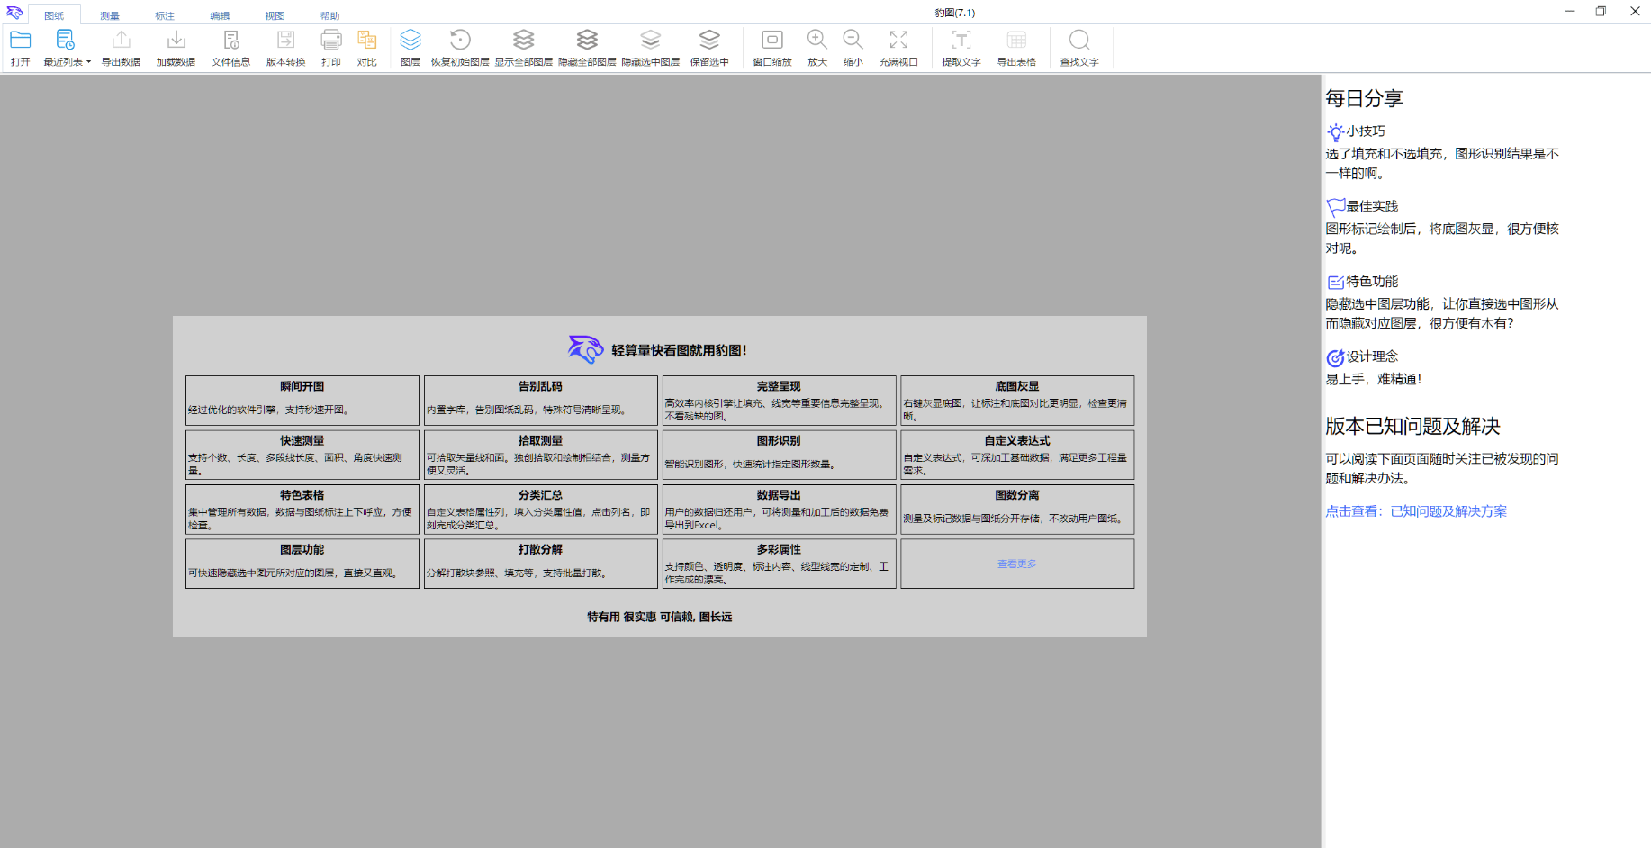Click the 拾取测量 feature cell
The width and height of the screenshot is (1651, 848).
[x=540, y=455]
